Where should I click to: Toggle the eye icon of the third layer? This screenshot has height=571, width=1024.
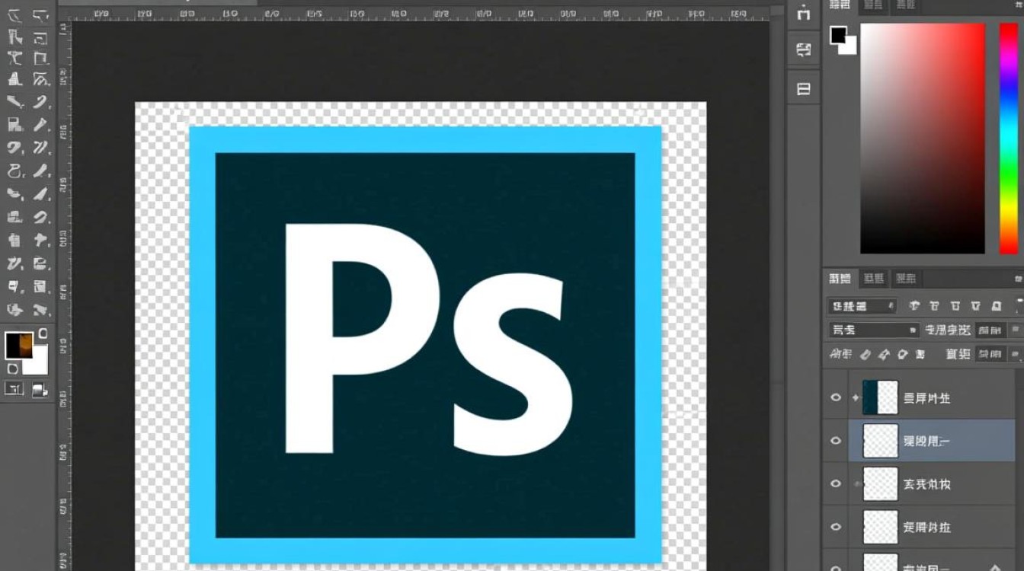click(836, 484)
